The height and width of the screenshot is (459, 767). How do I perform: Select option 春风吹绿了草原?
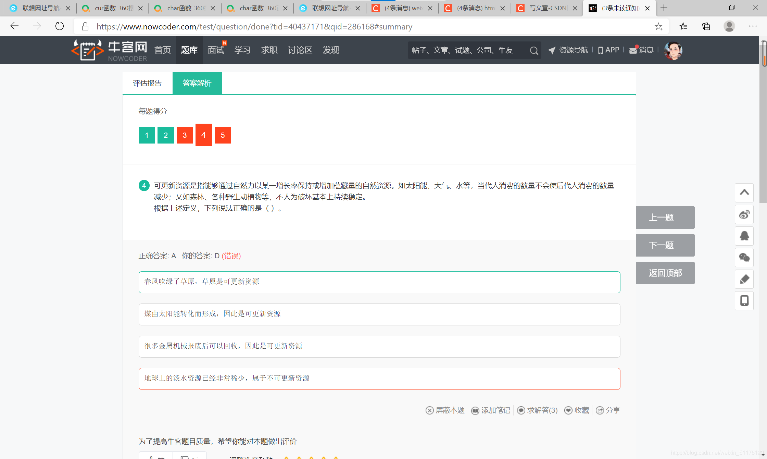(379, 282)
